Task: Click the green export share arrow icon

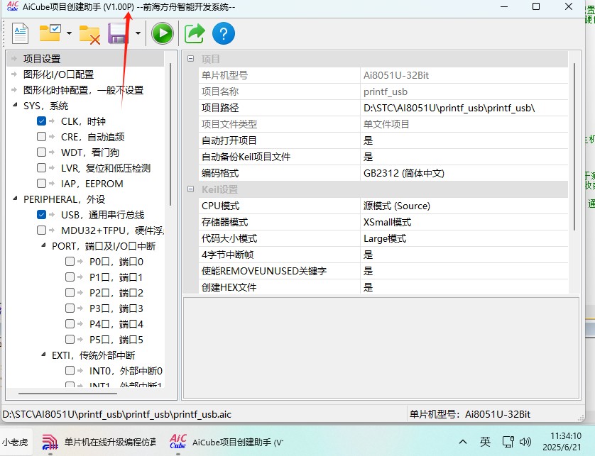Action: [x=195, y=33]
